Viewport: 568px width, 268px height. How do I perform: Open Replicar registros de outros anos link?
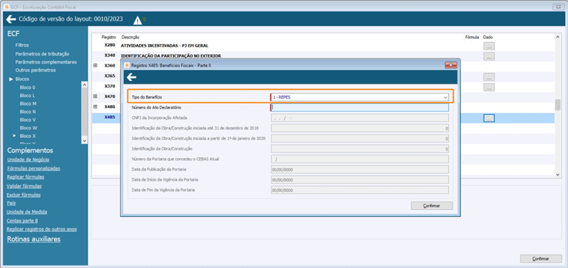point(42,229)
